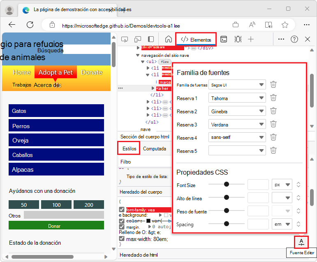The height and width of the screenshot is (262, 317).
Task: Delete the Reserva 2 Ginebra fallback
Action: click(x=273, y=111)
